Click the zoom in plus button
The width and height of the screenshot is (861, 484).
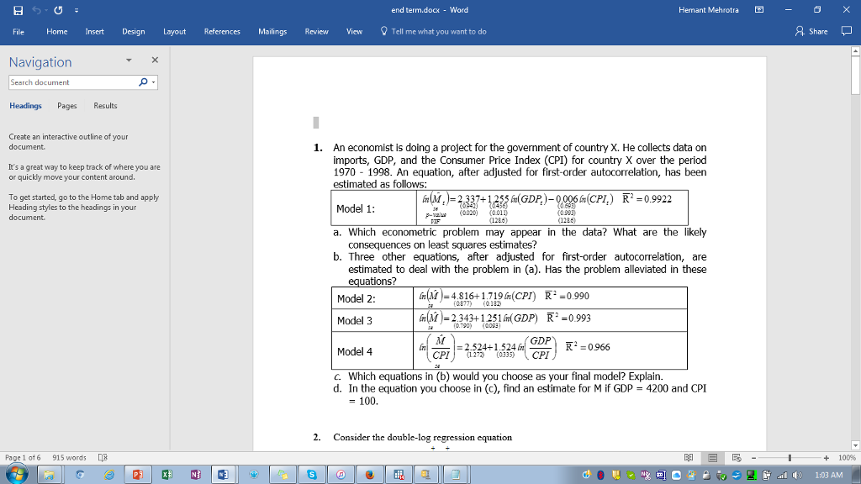tap(826, 458)
